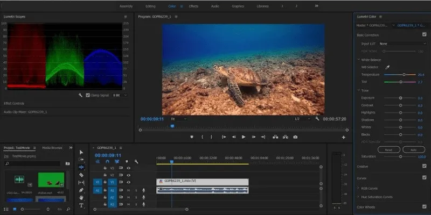Toggle the Clamp Signal checkbox
Viewport: 431px width, 215px height.
pos(88,95)
